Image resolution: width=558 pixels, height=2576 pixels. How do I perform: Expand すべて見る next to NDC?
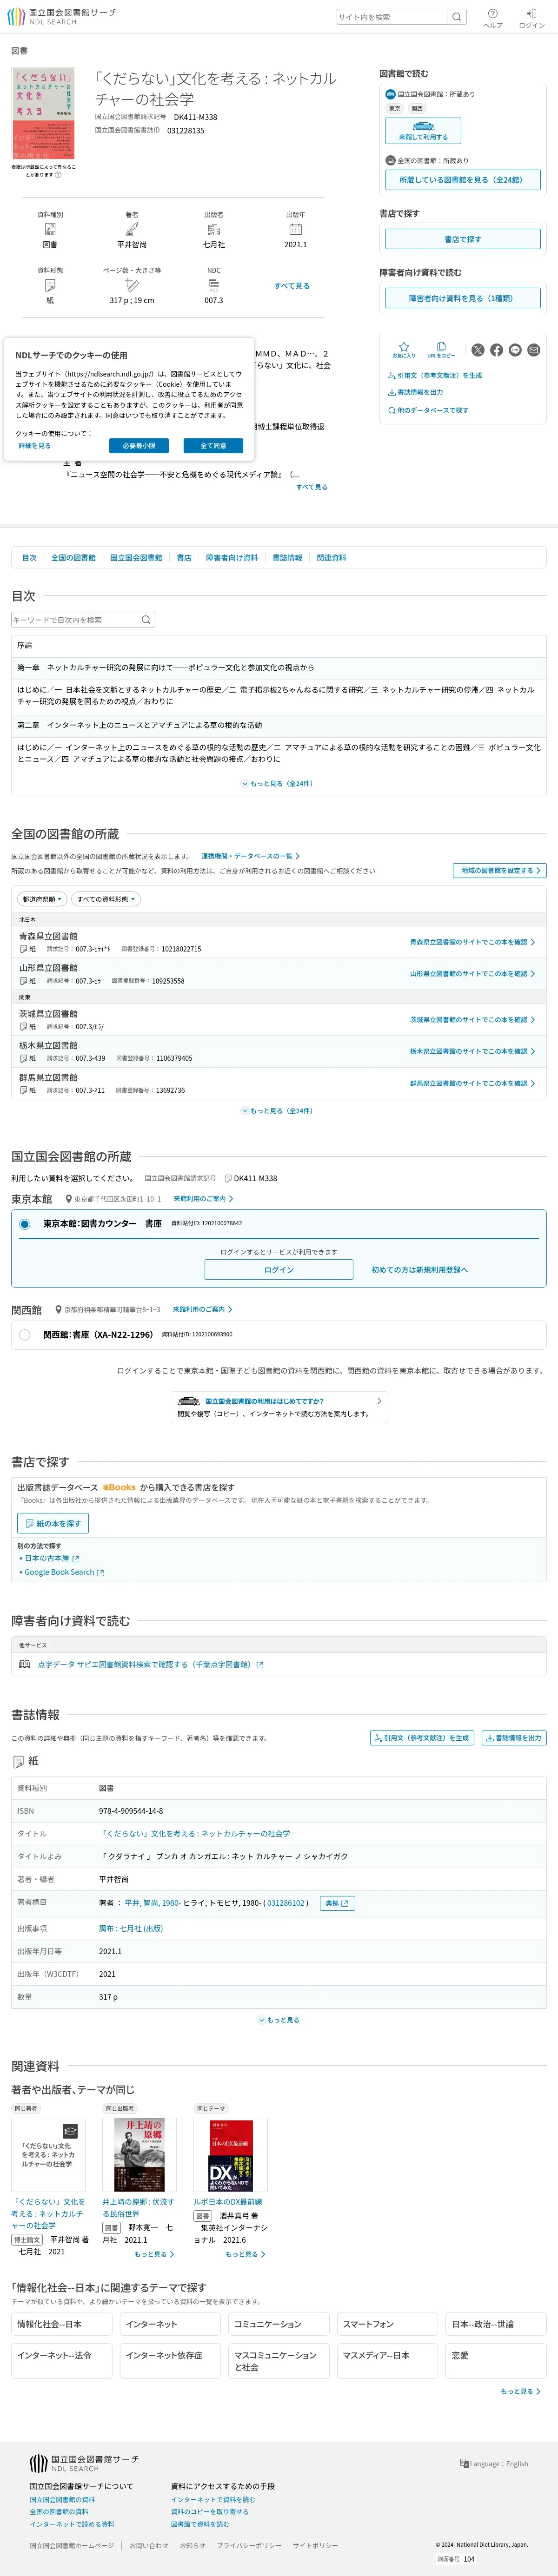click(x=292, y=286)
